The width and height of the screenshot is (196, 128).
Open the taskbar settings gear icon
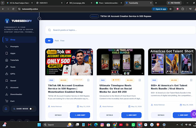(164, 125)
